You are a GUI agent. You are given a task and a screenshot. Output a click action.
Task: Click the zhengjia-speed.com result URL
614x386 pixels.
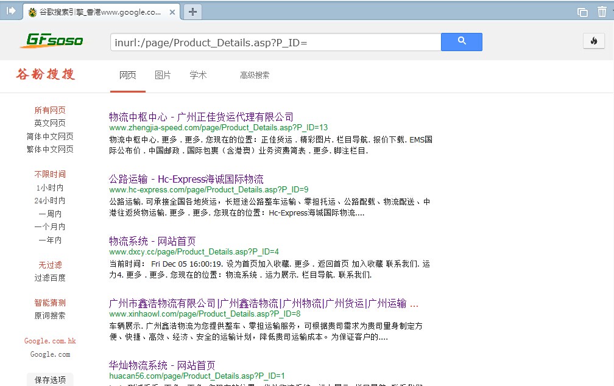coord(218,128)
